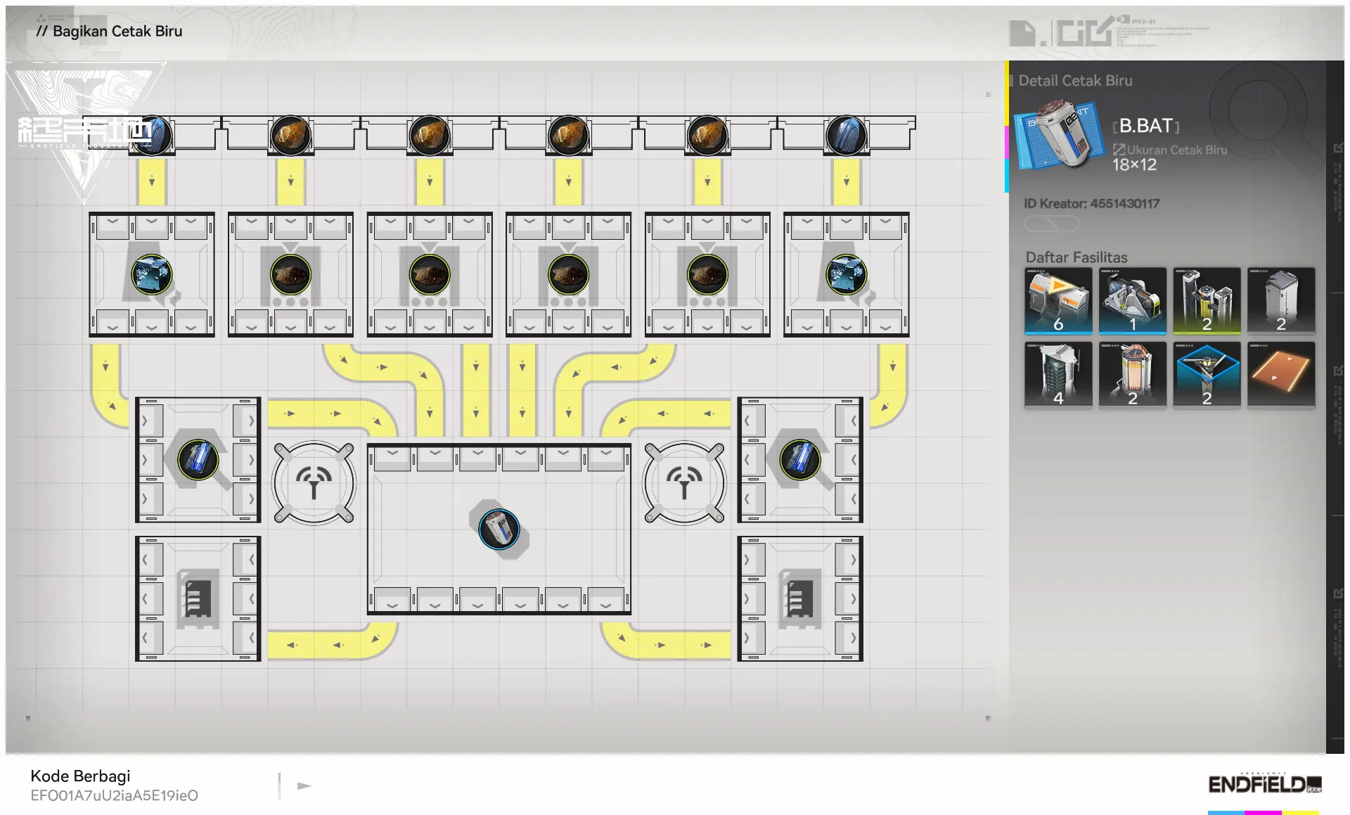The width and height of the screenshot is (1350, 815).
Task: Select the blue-framed relay facility thumbnail
Action: pyautogui.click(x=1207, y=375)
